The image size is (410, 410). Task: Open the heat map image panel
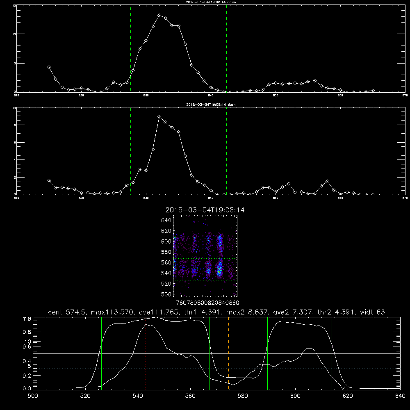tap(205, 256)
